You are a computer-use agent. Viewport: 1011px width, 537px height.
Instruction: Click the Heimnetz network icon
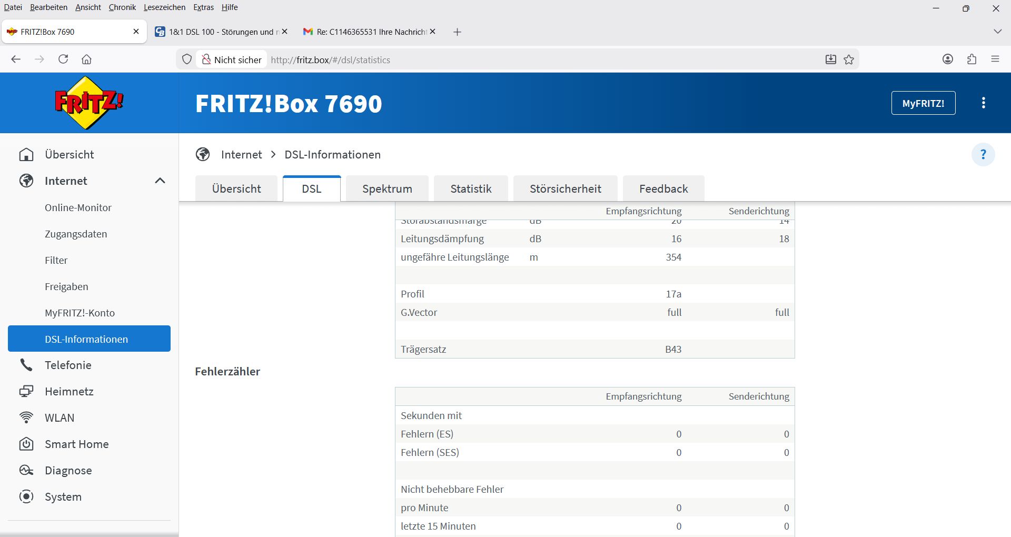(26, 392)
